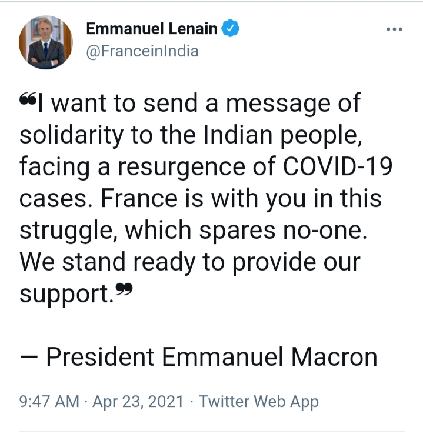The width and height of the screenshot is (423, 437).
Task: Click the Apr 23, 2021 date
Action: 138,402
